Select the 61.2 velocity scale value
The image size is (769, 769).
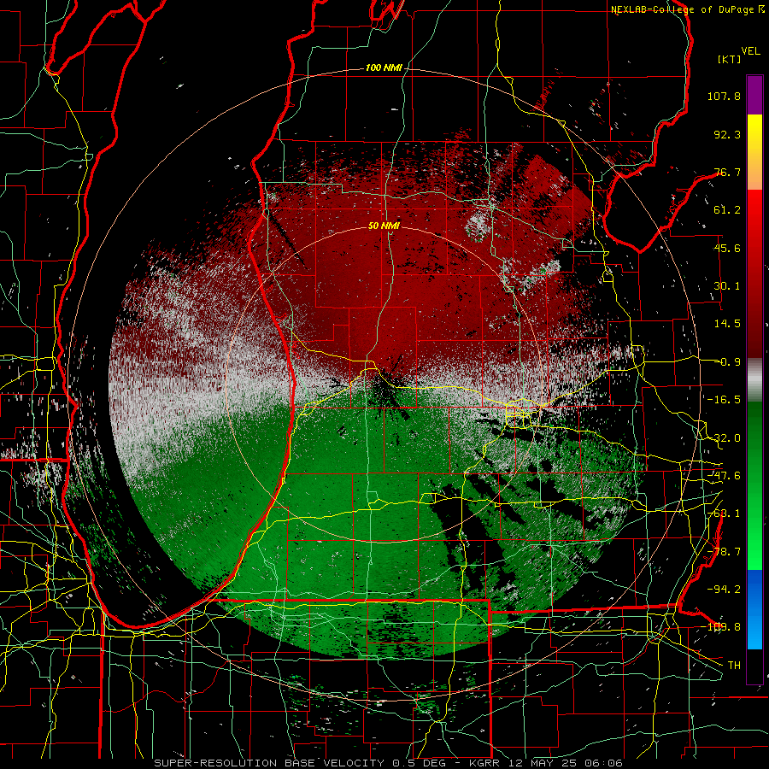[x=727, y=210]
